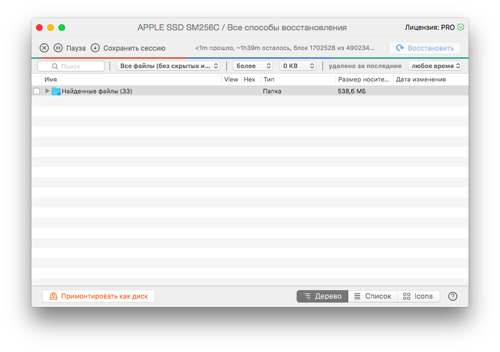Image resolution: width=500 pixels, height=352 pixels.
Task: Switch to the Icons view tab
Action: [x=418, y=296]
